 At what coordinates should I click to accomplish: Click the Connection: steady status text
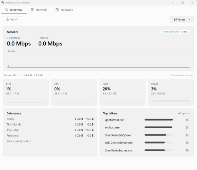182,76
